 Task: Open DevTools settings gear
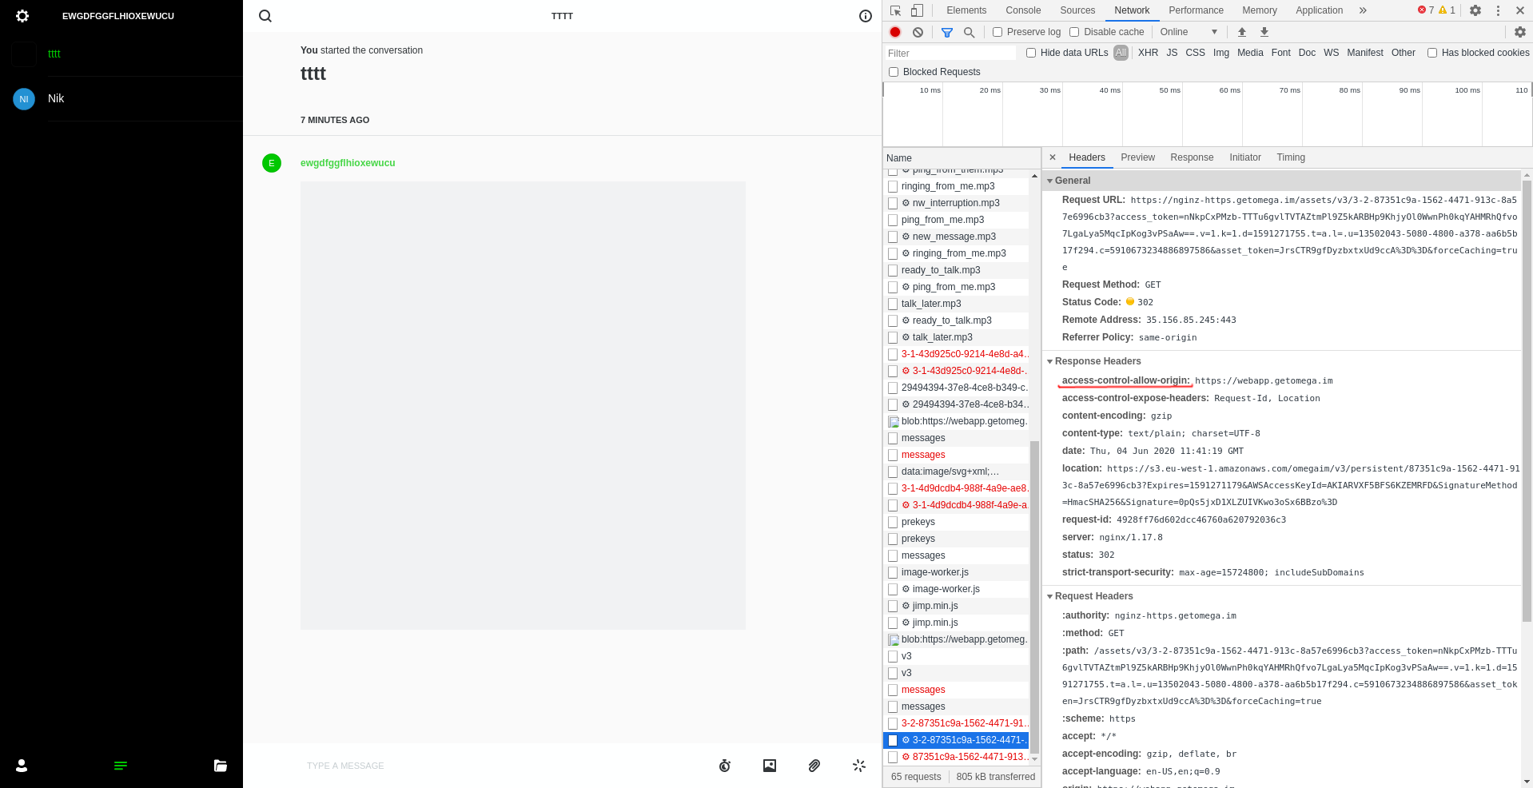[1475, 10]
